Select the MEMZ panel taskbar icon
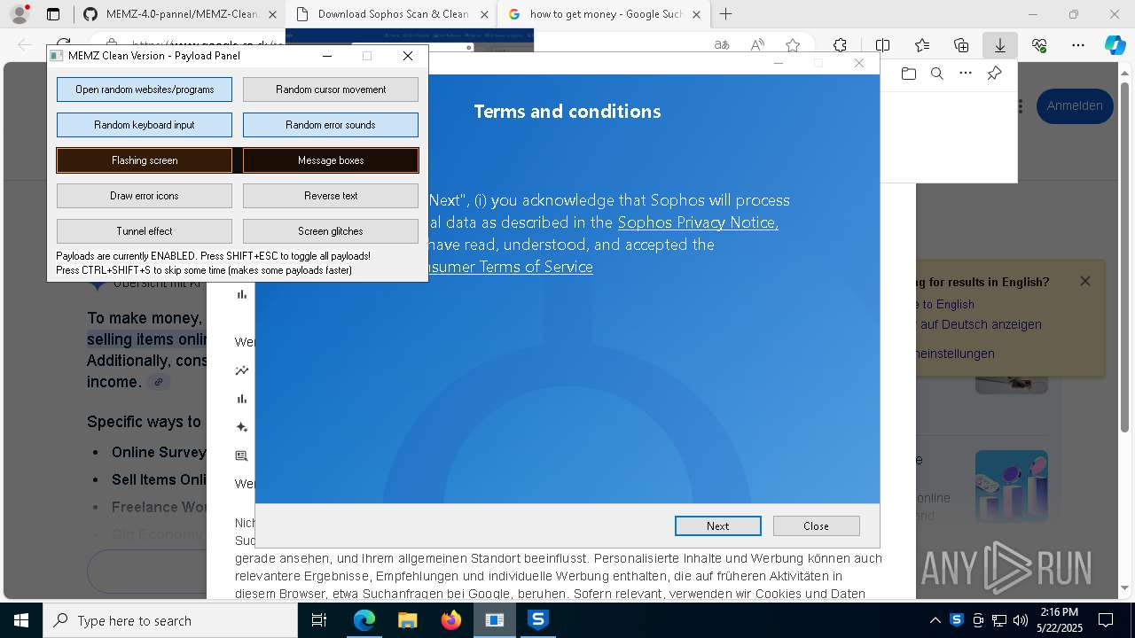The width and height of the screenshot is (1135, 638). [494, 621]
